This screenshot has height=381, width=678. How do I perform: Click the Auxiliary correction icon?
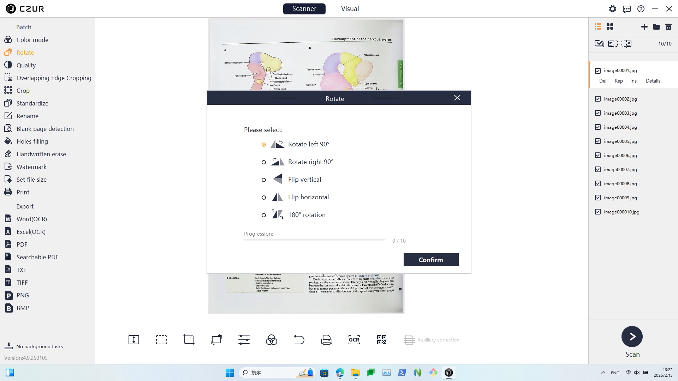[409, 340]
